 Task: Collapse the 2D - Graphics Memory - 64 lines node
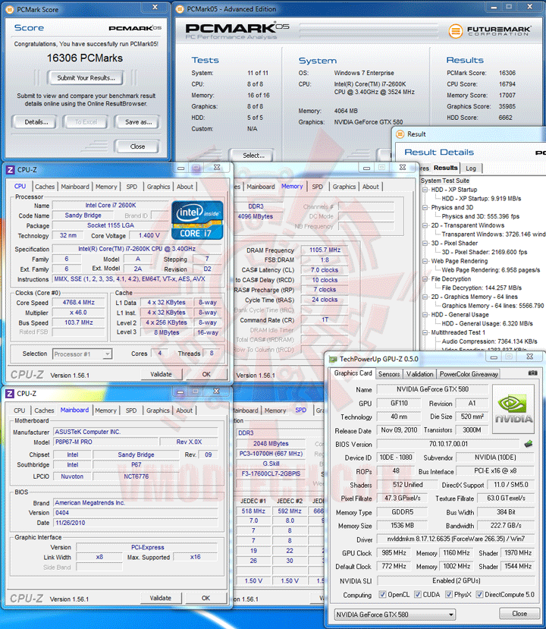coord(425,297)
